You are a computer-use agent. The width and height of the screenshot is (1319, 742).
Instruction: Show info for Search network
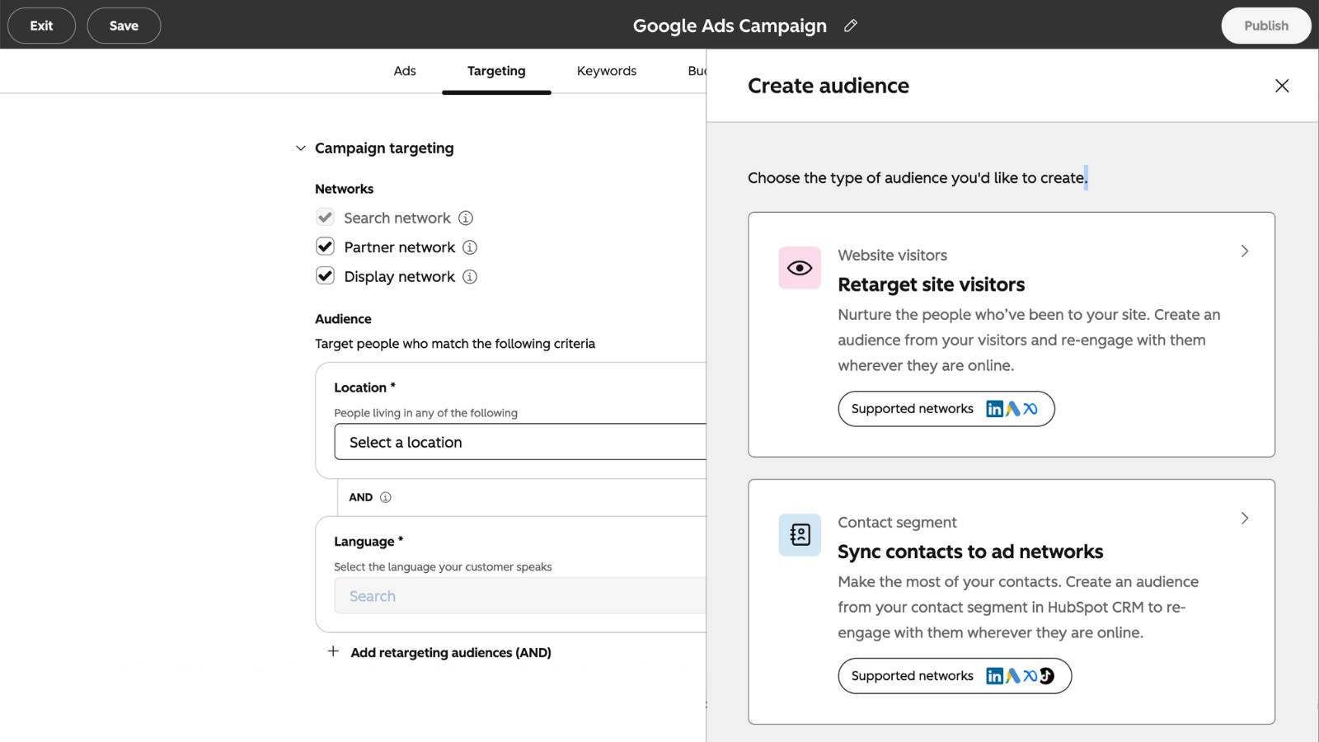pos(466,218)
